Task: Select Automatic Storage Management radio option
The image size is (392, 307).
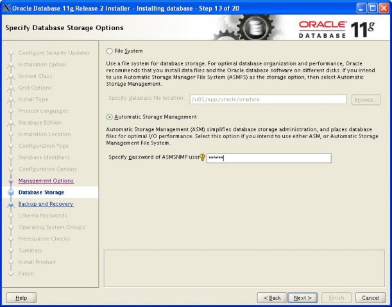Action: click(110, 117)
